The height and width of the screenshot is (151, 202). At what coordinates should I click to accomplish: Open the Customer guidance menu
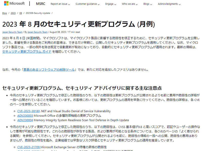tap(88, 4)
